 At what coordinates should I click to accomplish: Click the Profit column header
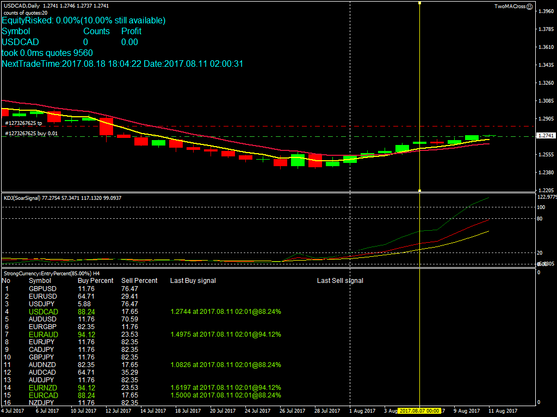[x=131, y=31]
